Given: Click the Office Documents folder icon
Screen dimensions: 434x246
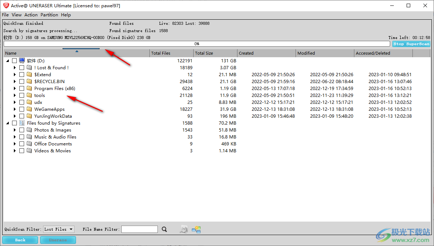Looking at the screenshot, I should (29, 144).
